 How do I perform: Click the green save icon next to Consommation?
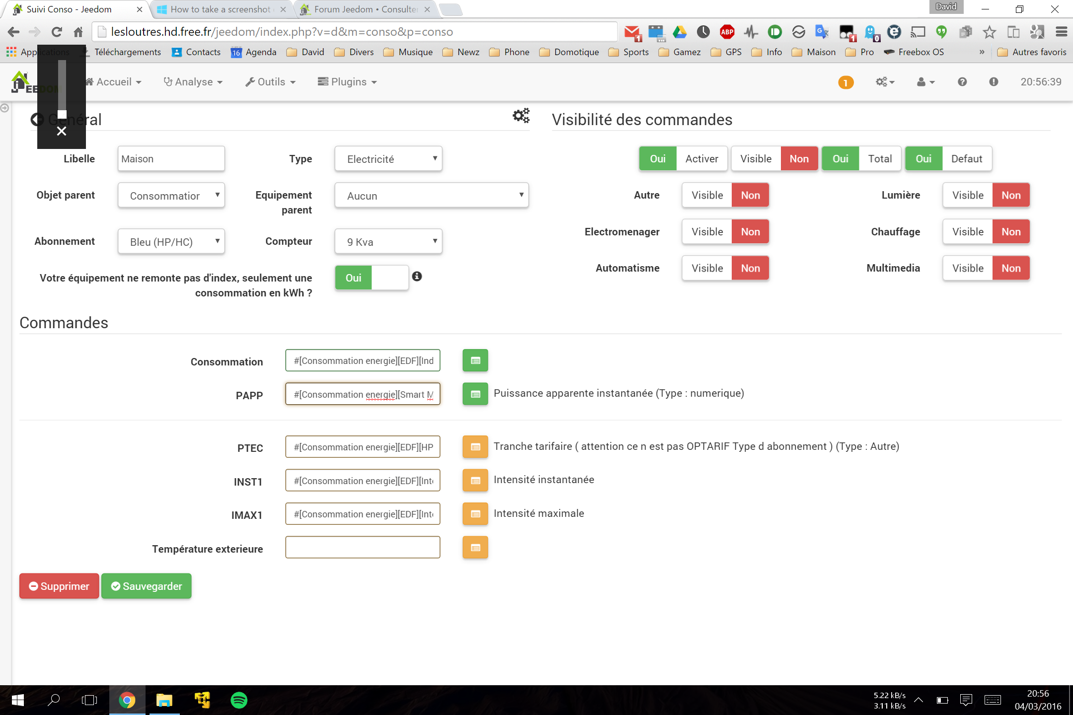[475, 360]
